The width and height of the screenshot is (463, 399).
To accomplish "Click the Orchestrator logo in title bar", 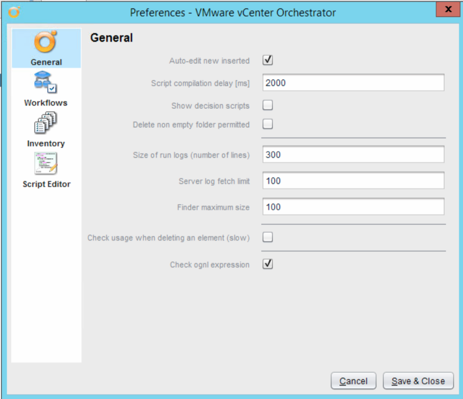I will click(x=14, y=12).
